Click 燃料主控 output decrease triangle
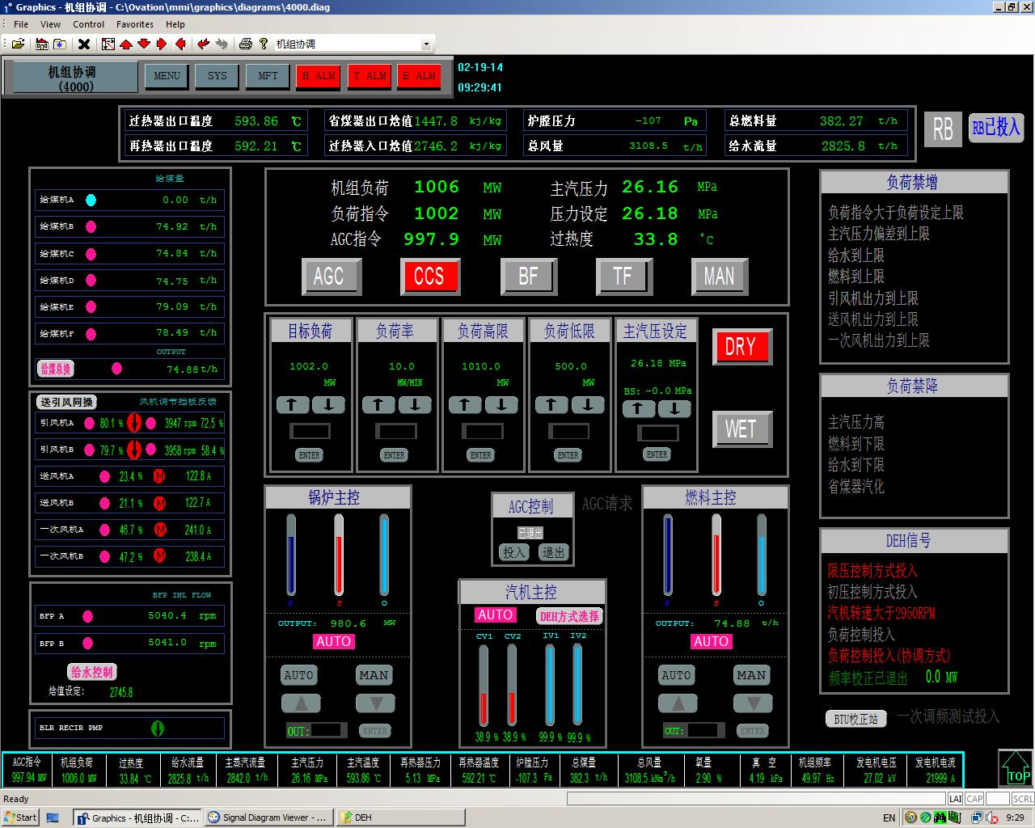The height and width of the screenshot is (828, 1035). coord(753,703)
